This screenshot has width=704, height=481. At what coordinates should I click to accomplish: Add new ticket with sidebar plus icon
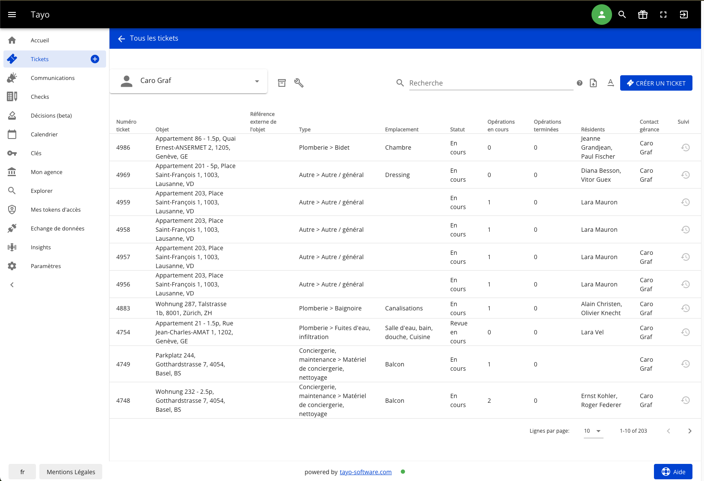(x=95, y=59)
